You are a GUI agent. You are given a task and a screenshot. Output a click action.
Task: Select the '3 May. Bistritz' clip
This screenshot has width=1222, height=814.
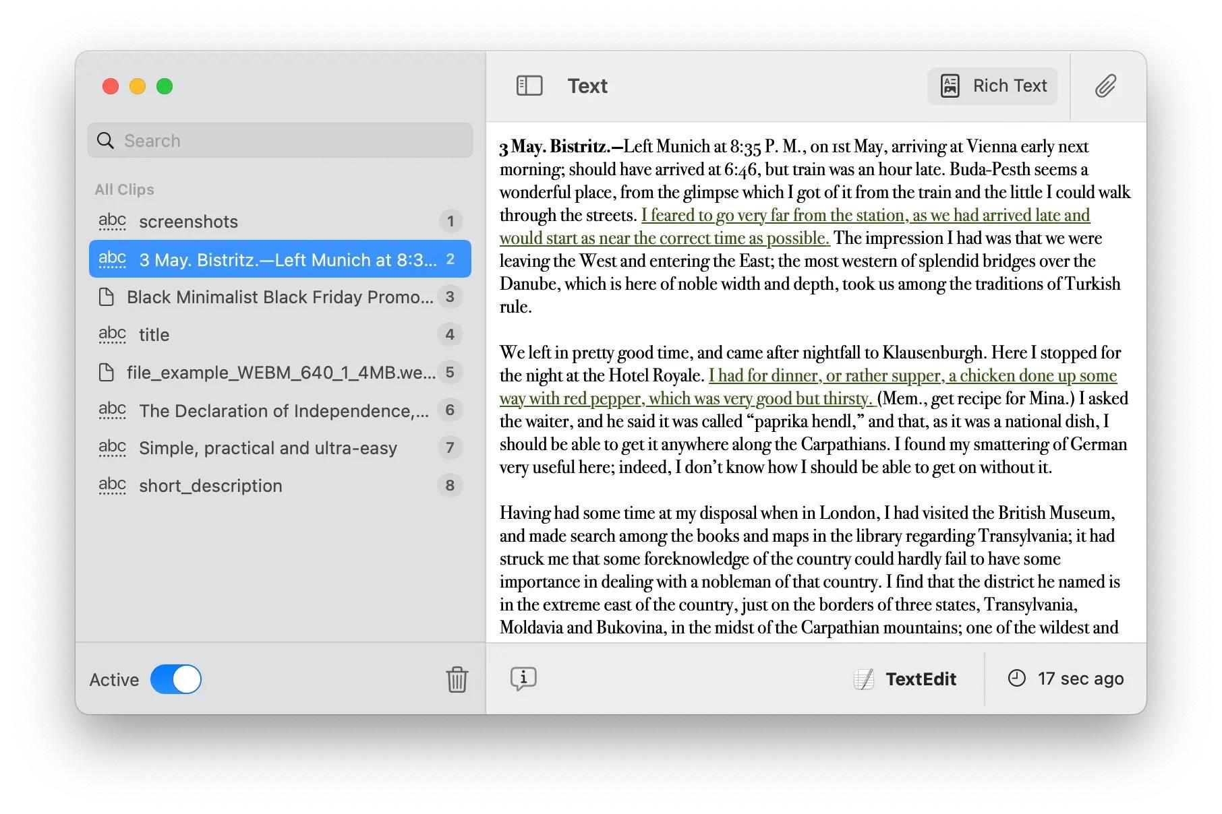pyautogui.click(x=280, y=259)
